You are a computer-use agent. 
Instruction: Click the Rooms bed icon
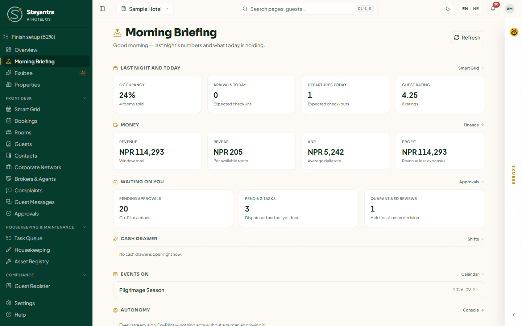[9, 133]
